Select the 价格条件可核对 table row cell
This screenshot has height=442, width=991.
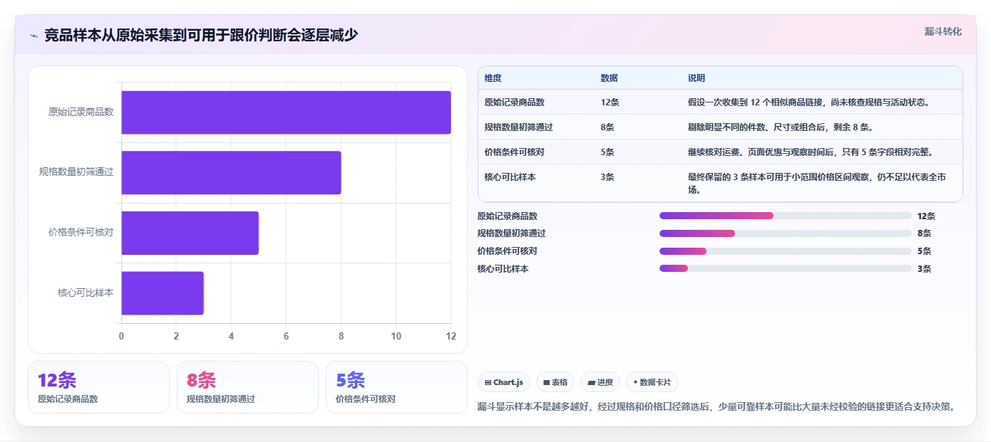coord(514,152)
